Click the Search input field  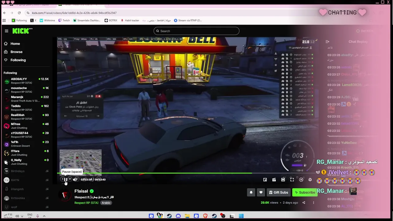196,31
